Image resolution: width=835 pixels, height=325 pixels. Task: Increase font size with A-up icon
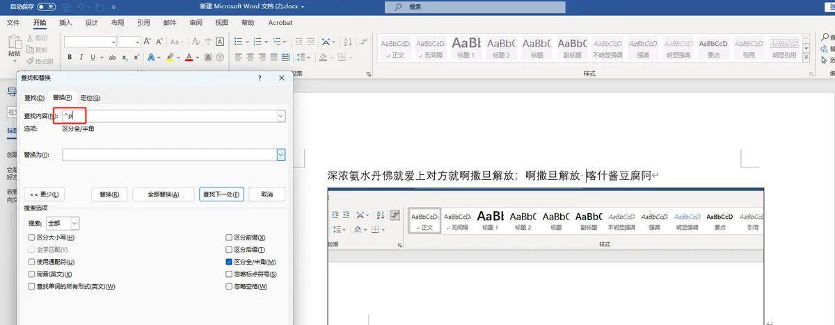coord(148,42)
